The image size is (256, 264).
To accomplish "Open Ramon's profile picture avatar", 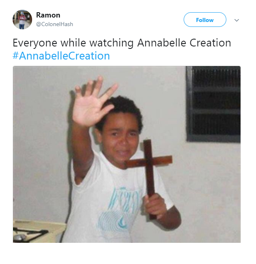I will click(x=22, y=20).
